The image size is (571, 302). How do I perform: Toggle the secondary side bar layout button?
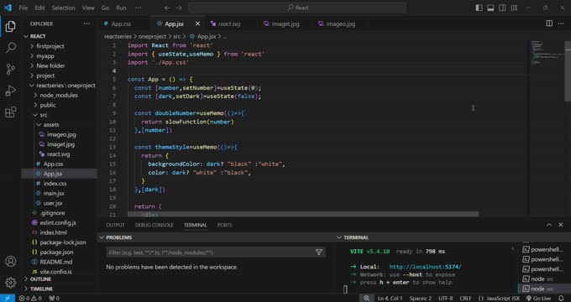coord(502,8)
